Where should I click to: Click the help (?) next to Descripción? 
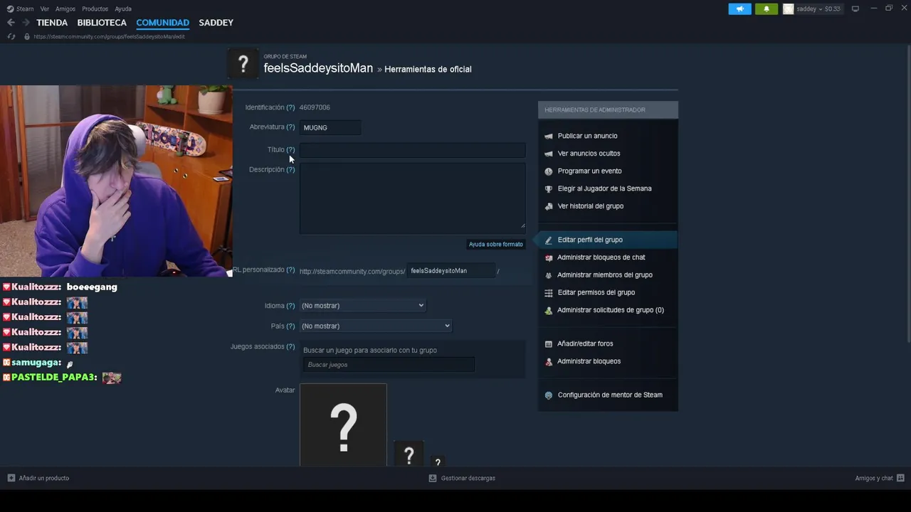(x=290, y=170)
